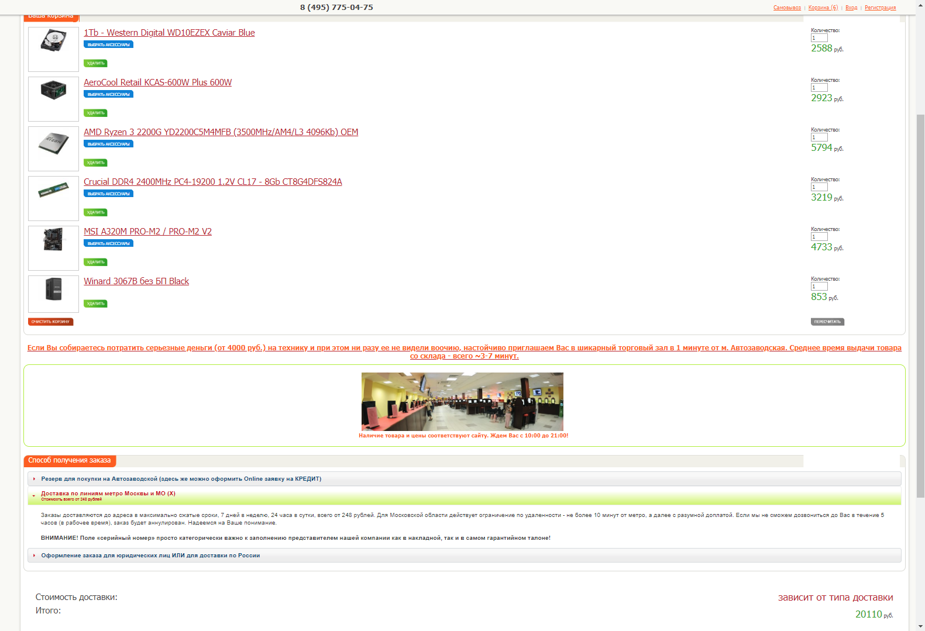Click the 'Способ получения заказа' heading tab
Image resolution: width=925 pixels, height=631 pixels.
click(x=70, y=461)
